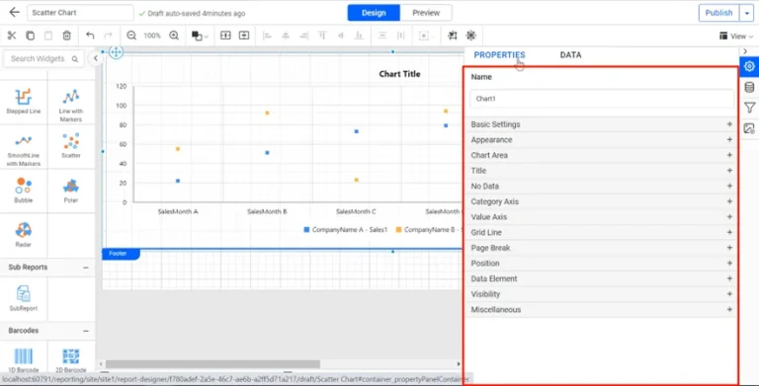
Task: Open the PROPERTIES tab
Action: (499, 54)
